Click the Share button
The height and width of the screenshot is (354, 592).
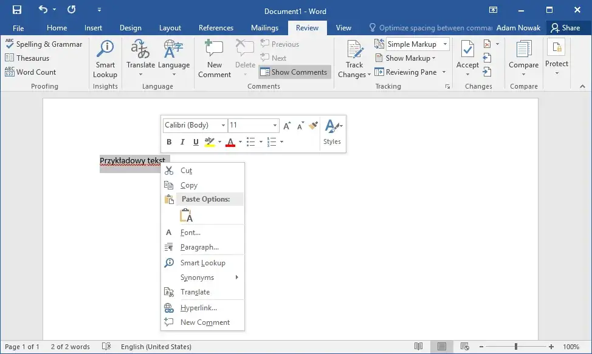[565, 28]
